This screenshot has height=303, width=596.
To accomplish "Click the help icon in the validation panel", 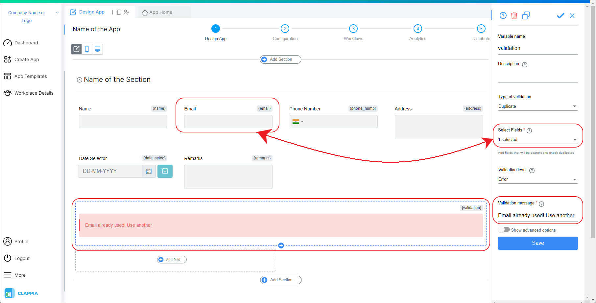I will [x=503, y=15].
